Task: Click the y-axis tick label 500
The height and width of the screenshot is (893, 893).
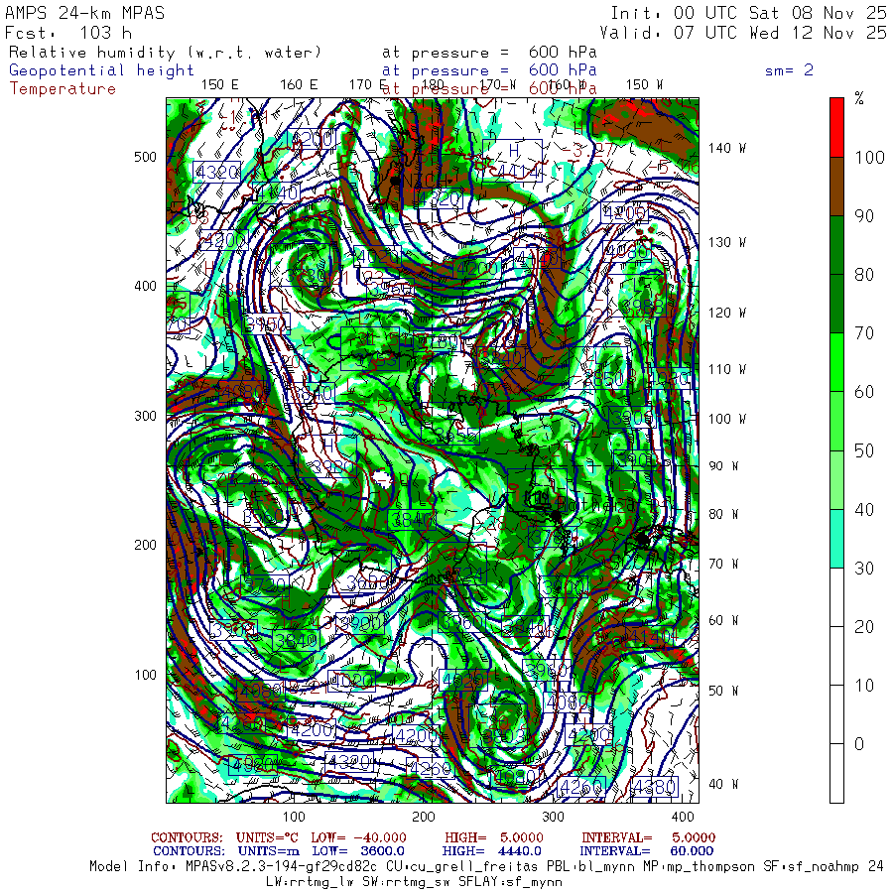Action: (145, 157)
